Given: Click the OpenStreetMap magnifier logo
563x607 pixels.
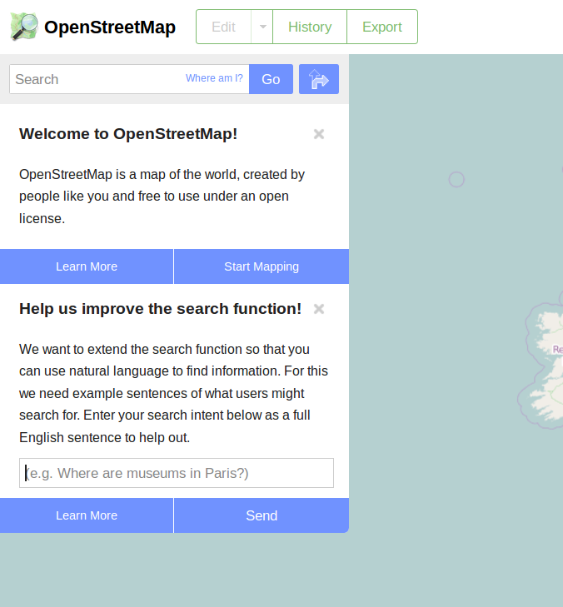Looking at the screenshot, I should point(24,27).
